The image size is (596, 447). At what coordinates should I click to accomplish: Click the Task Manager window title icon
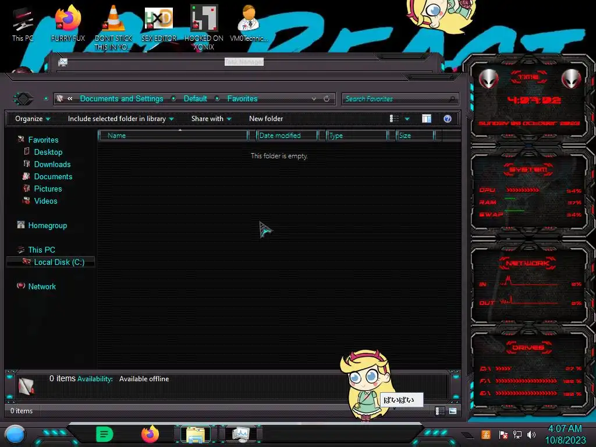point(63,62)
